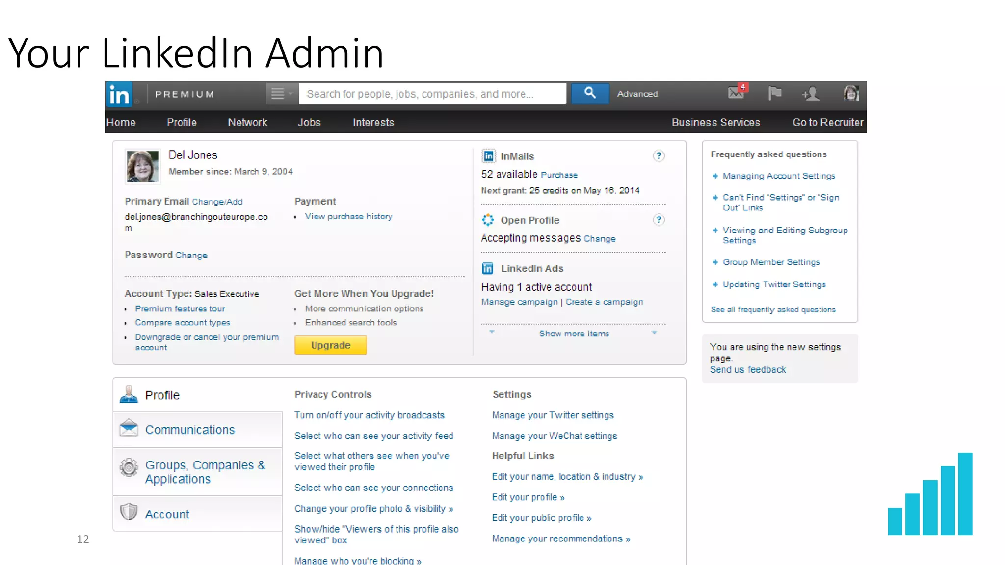Viewport: 1005px width, 565px height.
Task: Expand Show more items
Action: click(x=574, y=334)
